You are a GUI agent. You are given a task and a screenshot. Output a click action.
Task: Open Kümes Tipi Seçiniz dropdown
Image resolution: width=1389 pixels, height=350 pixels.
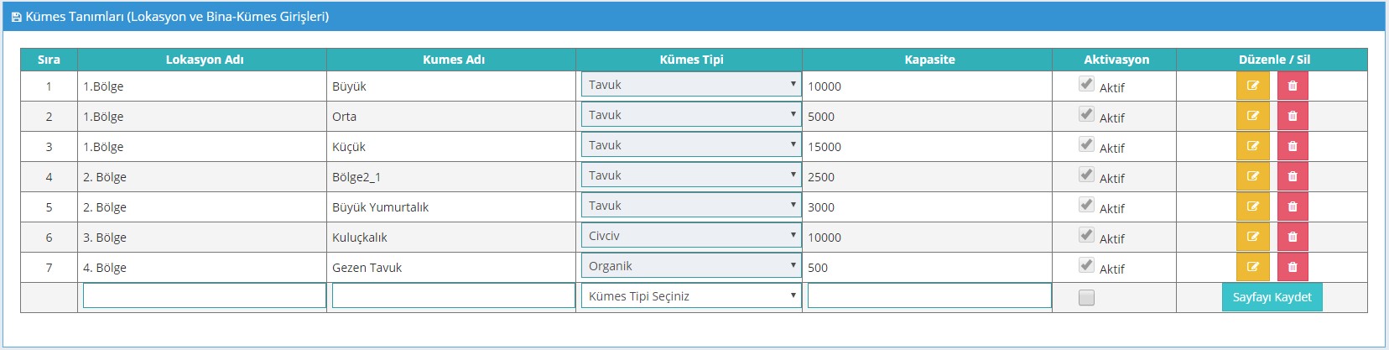(x=691, y=296)
